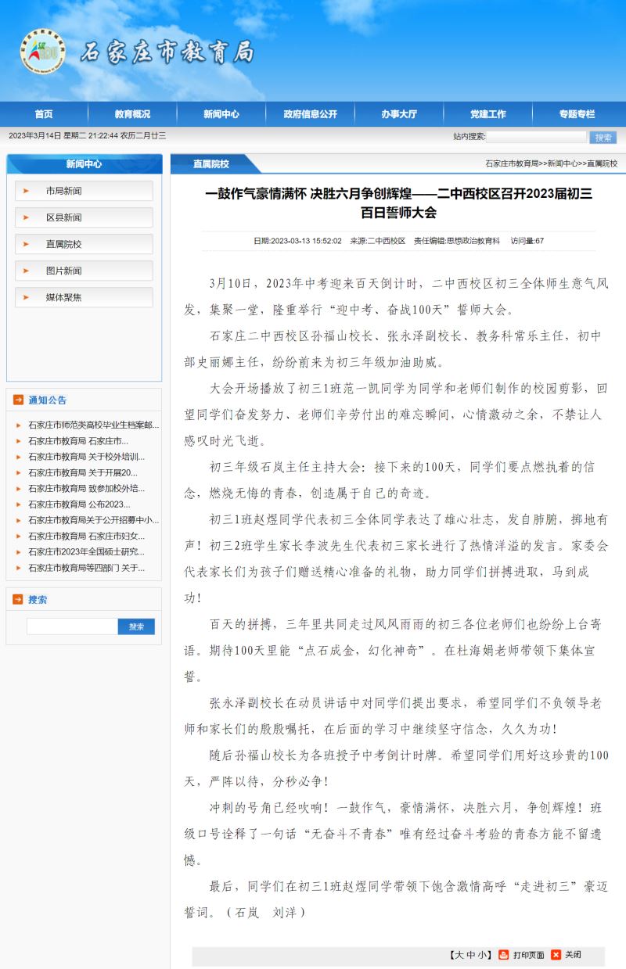Click the orange print page icon
The width and height of the screenshot is (626, 969).
point(504,954)
